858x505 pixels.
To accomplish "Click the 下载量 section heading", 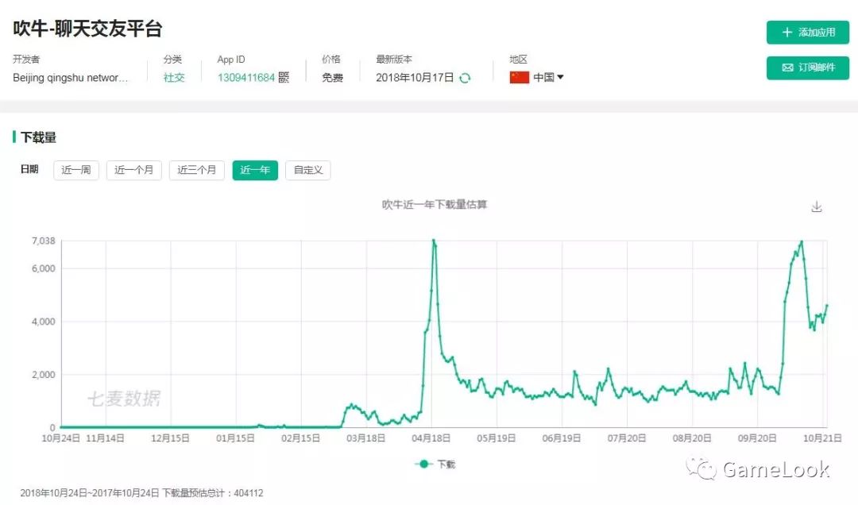I will [38, 137].
